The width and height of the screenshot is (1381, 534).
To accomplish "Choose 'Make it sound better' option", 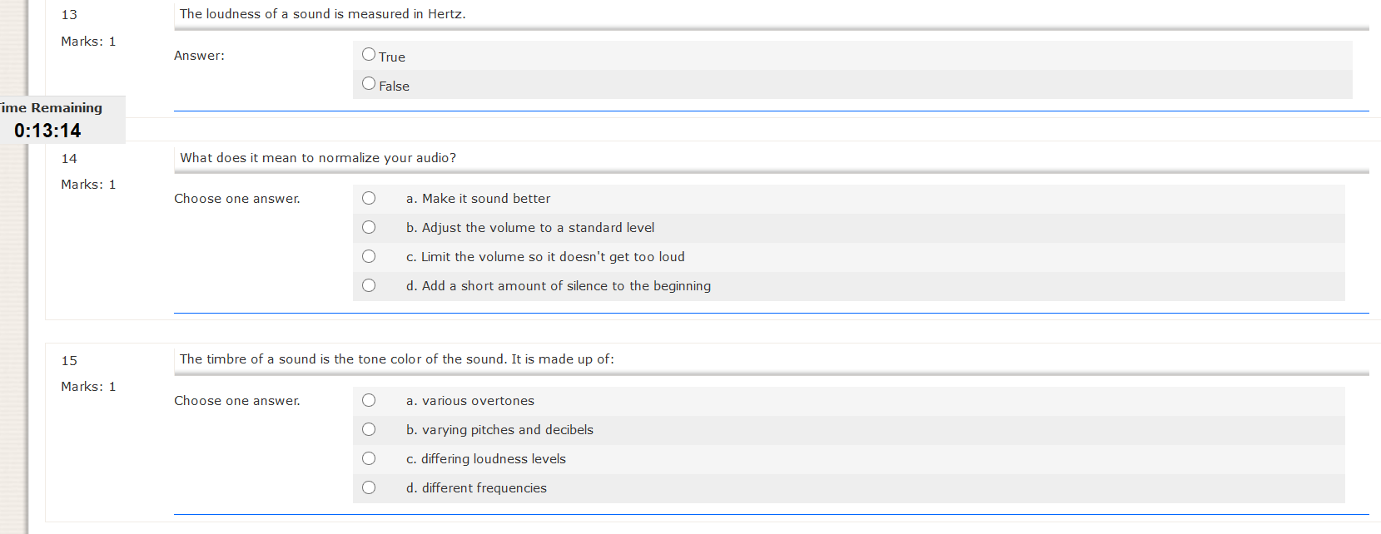I will [x=369, y=198].
